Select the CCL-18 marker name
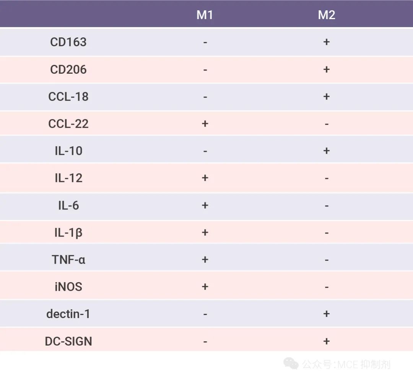Image resolution: width=413 pixels, height=378 pixels. (68, 97)
